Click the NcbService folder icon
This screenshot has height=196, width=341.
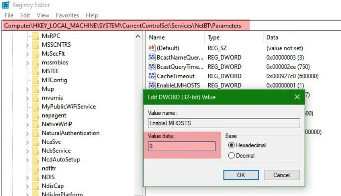[36, 151]
